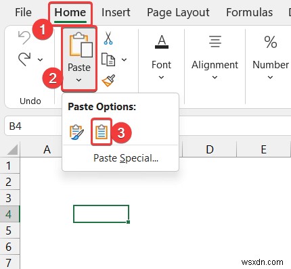Click the Select All corner triangle
This screenshot has width=291, height=269.
12,149
